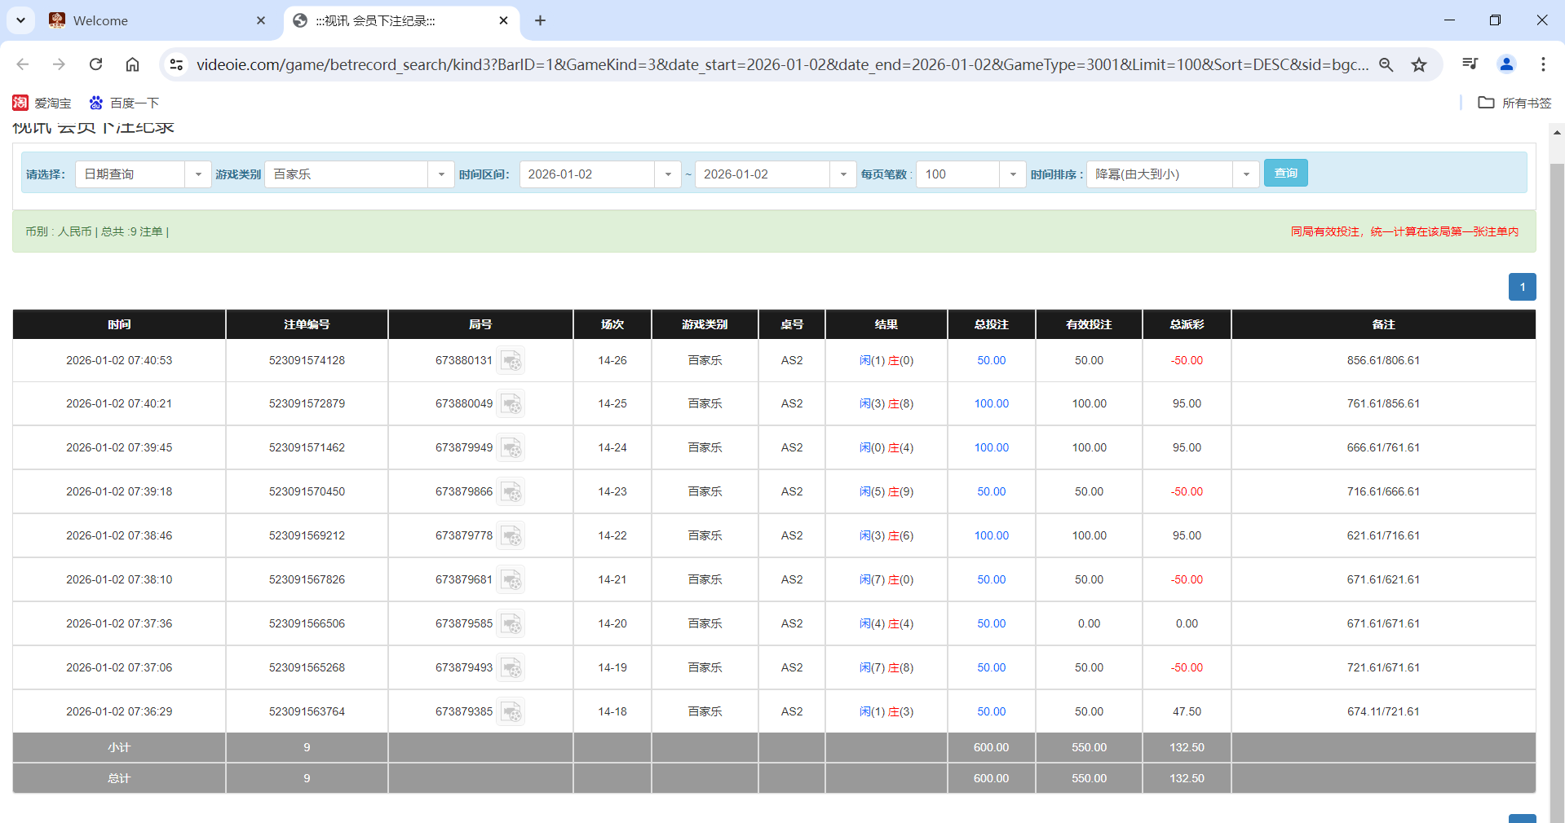Click the 闲(1) 庄(0) result link
The image size is (1565, 823).
pyautogui.click(x=886, y=360)
